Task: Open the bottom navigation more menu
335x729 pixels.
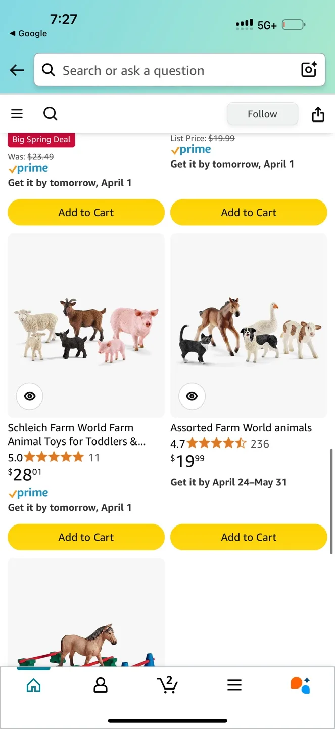Action: pos(234,684)
